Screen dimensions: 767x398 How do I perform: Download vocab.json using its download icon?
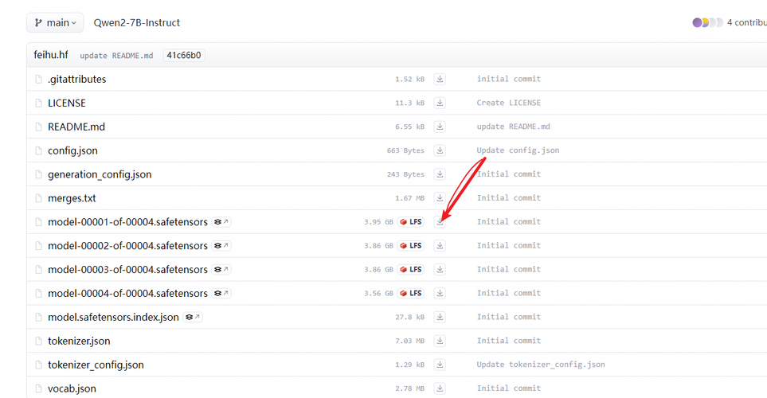click(x=440, y=388)
